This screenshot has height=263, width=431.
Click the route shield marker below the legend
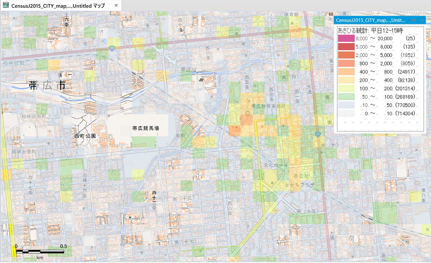pos(318,134)
